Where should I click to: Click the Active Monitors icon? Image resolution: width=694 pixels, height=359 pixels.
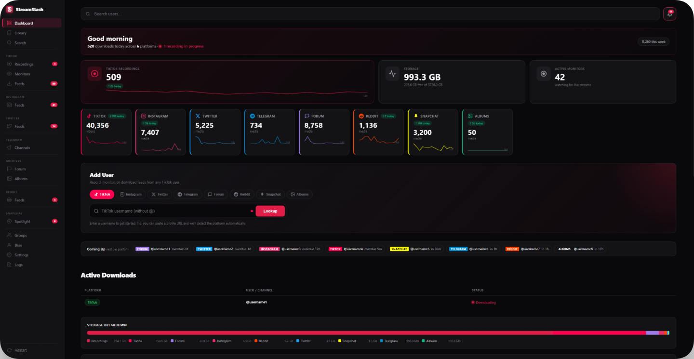pyautogui.click(x=544, y=74)
